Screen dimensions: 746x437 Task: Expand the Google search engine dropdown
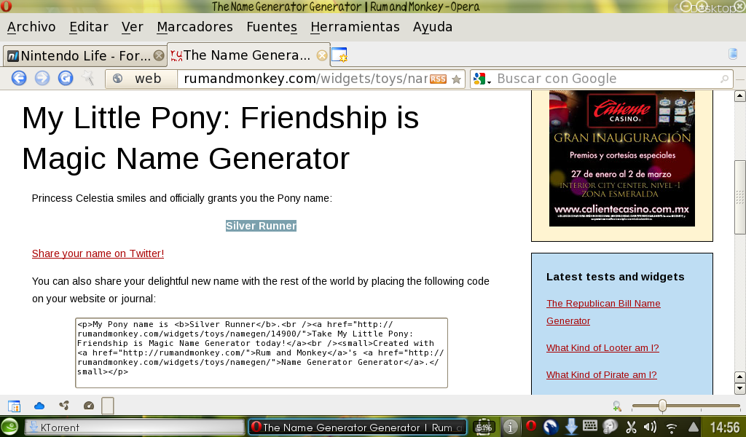pyautogui.click(x=482, y=79)
